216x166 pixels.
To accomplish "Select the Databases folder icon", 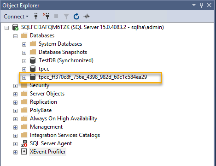I will pos(24,36).
